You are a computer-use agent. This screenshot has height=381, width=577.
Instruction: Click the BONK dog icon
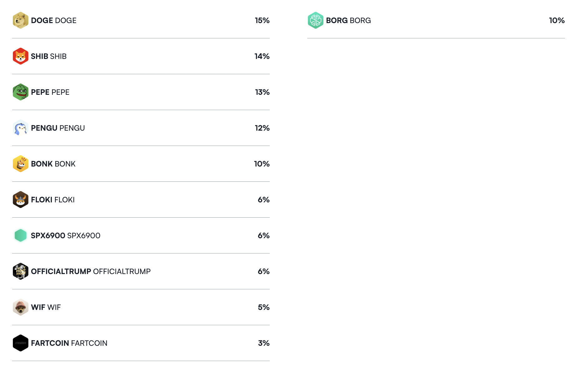[x=20, y=164]
